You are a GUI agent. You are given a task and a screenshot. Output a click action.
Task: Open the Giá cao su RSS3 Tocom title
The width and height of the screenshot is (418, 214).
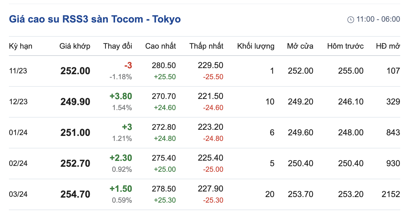tap(95, 19)
